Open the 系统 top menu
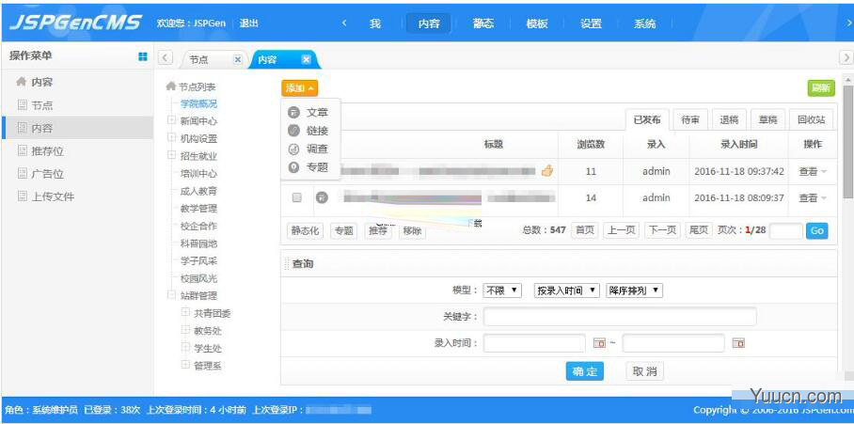 (x=645, y=24)
